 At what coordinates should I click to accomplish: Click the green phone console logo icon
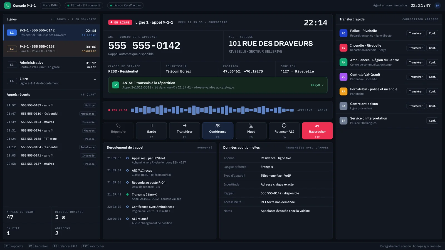point(7,5)
